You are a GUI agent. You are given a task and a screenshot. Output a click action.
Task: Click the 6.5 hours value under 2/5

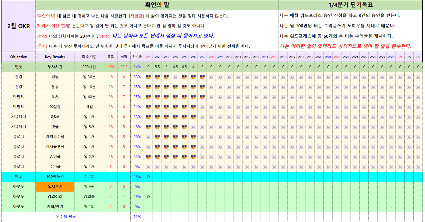coord(184,67)
